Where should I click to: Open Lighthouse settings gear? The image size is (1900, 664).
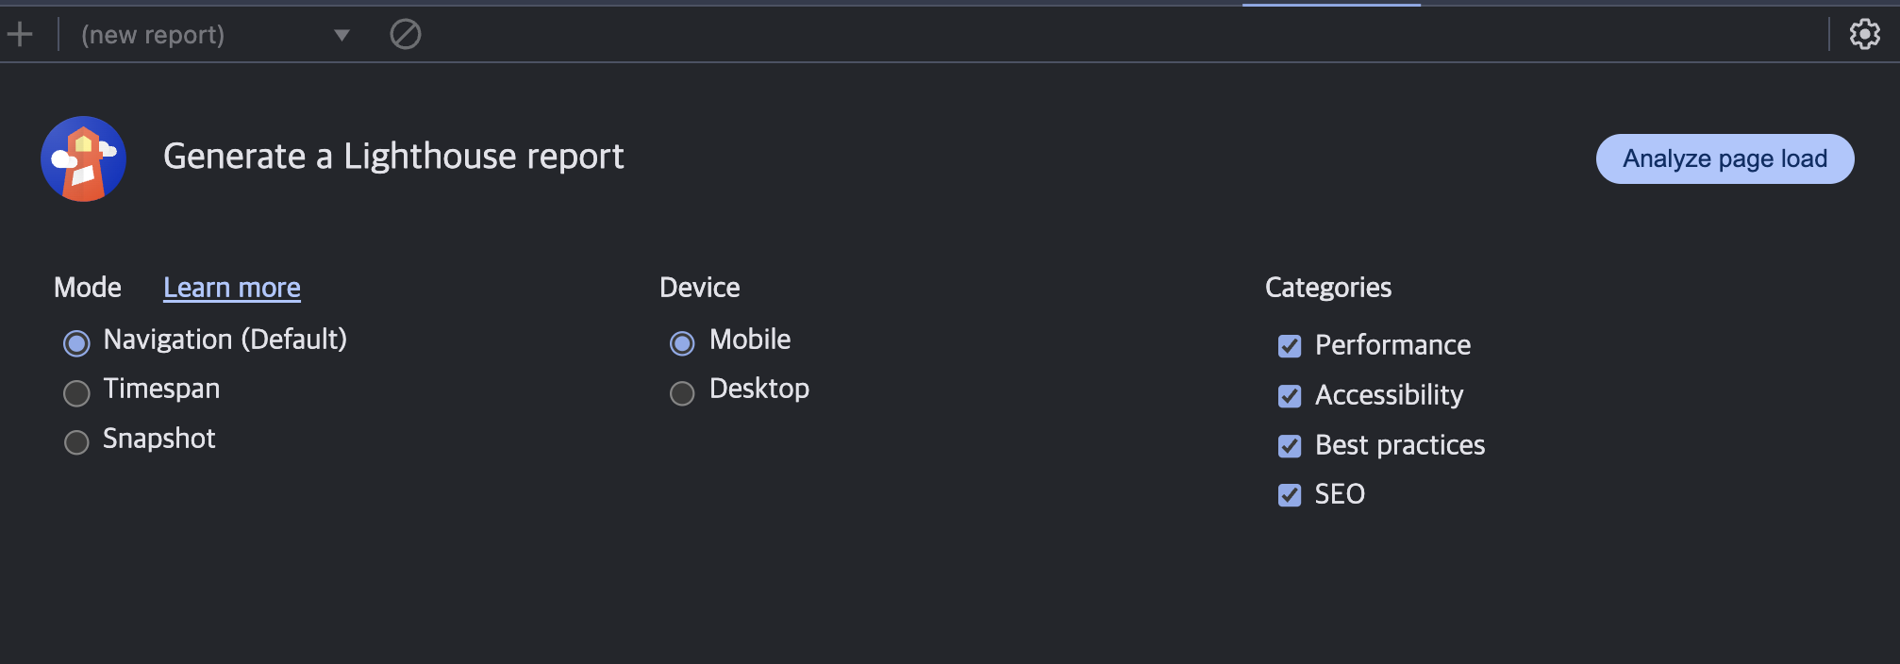1864,35
